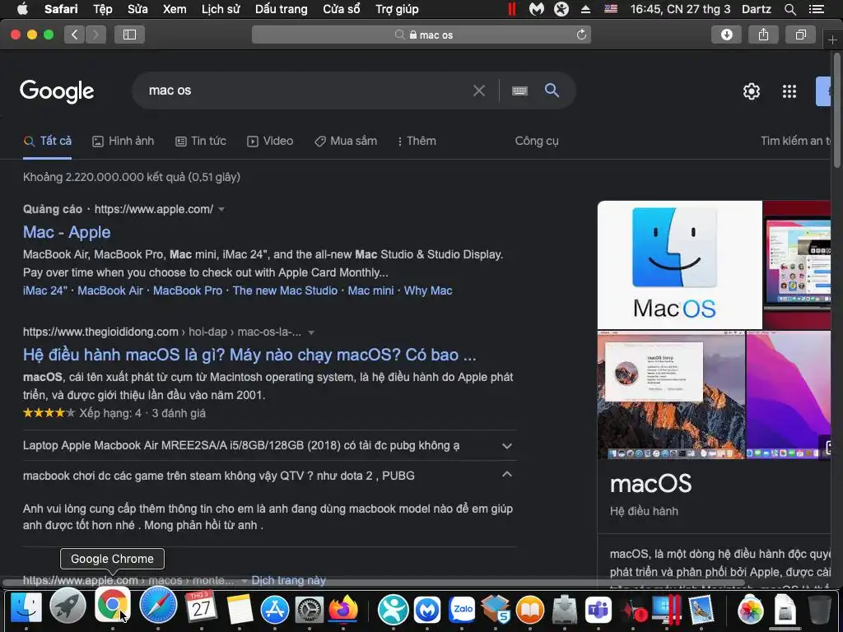The width and height of the screenshot is (843, 632).
Task: Open macOS Sierra desktop screenshot thumbnail
Action: (x=671, y=395)
